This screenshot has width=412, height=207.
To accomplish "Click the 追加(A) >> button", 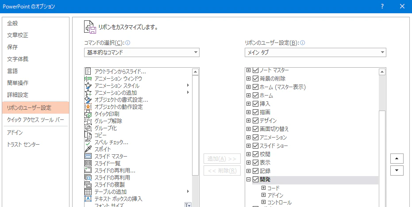I will 222,159.
